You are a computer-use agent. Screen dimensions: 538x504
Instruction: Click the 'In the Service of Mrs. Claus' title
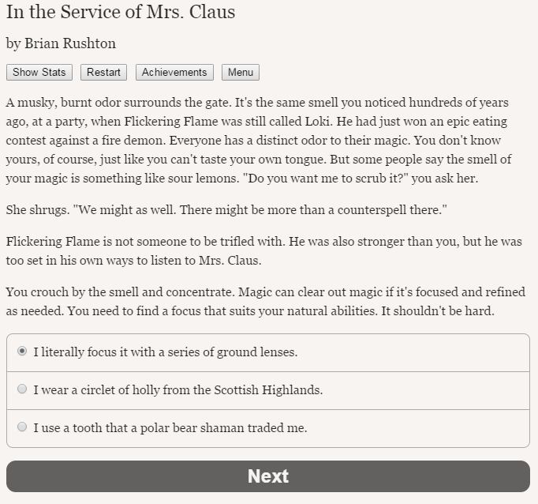(x=121, y=12)
